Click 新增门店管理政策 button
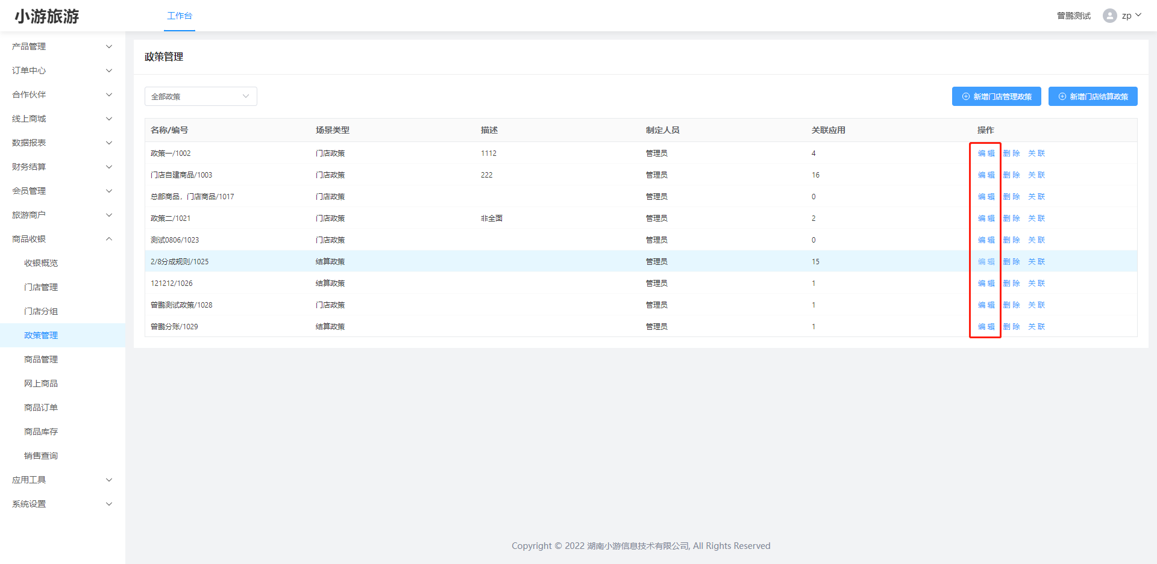 [996, 96]
